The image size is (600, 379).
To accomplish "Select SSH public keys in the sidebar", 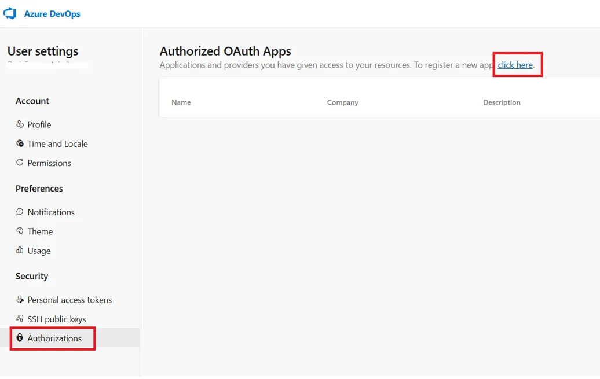I will click(56, 319).
